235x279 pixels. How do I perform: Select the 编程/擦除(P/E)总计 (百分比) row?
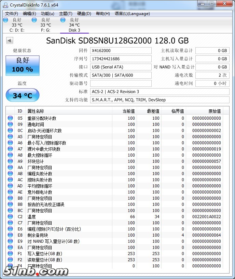(115, 229)
